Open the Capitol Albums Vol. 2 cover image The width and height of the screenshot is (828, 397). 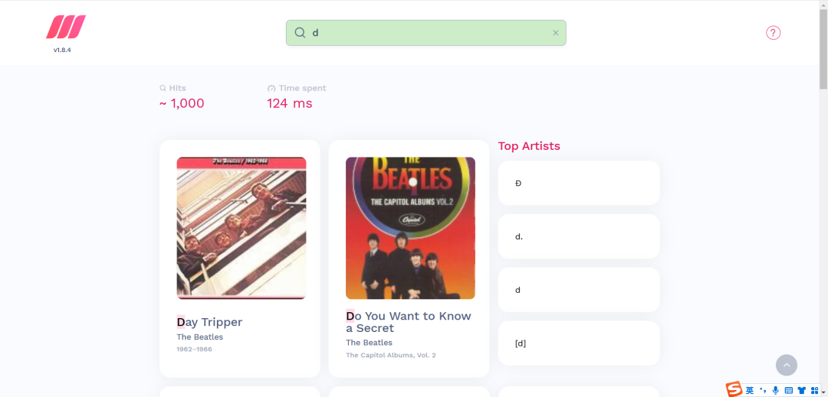click(x=410, y=228)
